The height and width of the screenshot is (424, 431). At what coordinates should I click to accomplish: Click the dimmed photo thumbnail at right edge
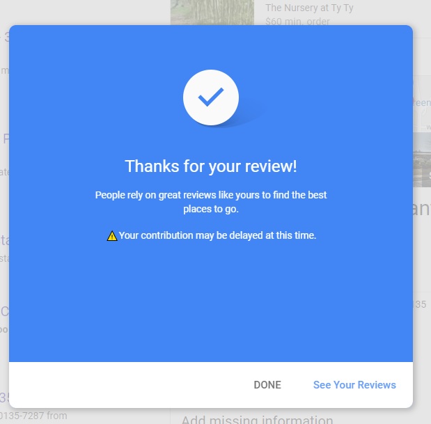(x=422, y=159)
